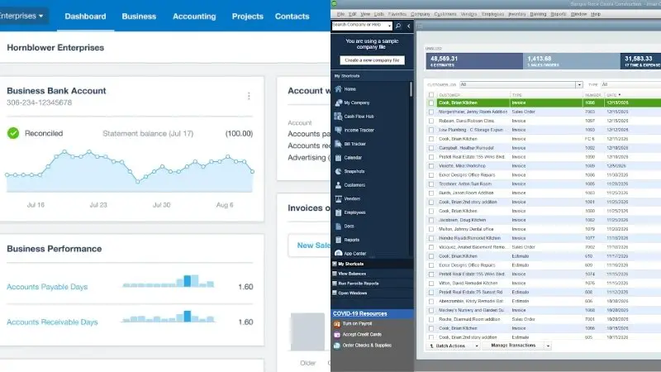Open the Calendar shortcut icon
This screenshot has height=372, width=661.
[338, 157]
